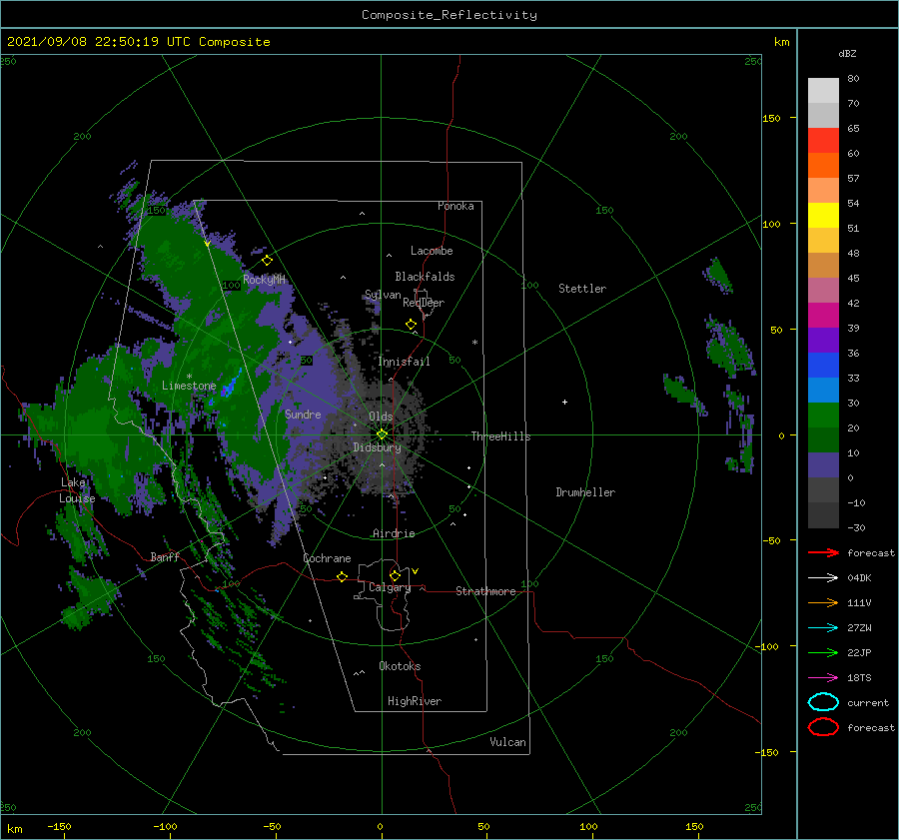Click the current legend label
Image resolution: width=899 pixels, height=840 pixels.
(868, 702)
